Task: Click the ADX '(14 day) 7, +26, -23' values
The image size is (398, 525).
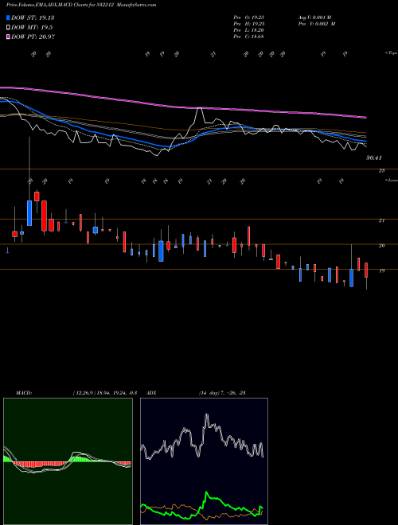Action: pyautogui.click(x=222, y=393)
